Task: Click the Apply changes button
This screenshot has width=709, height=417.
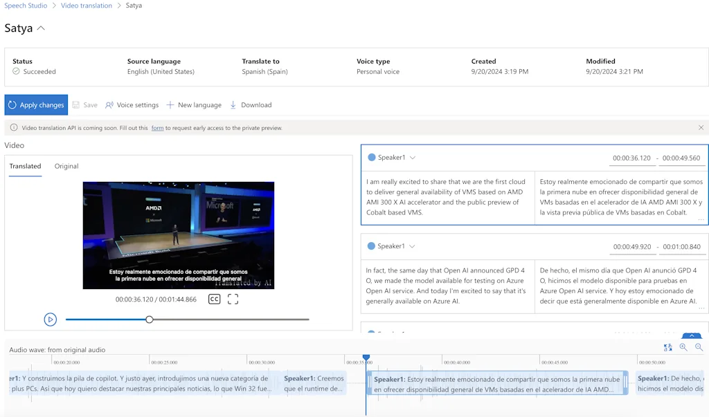Action: [x=35, y=104]
